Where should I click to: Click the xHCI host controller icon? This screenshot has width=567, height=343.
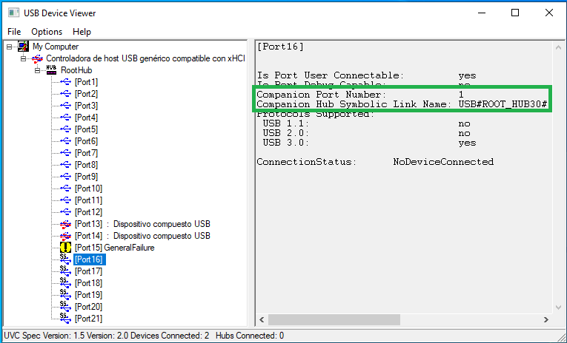pyautogui.click(x=37, y=58)
